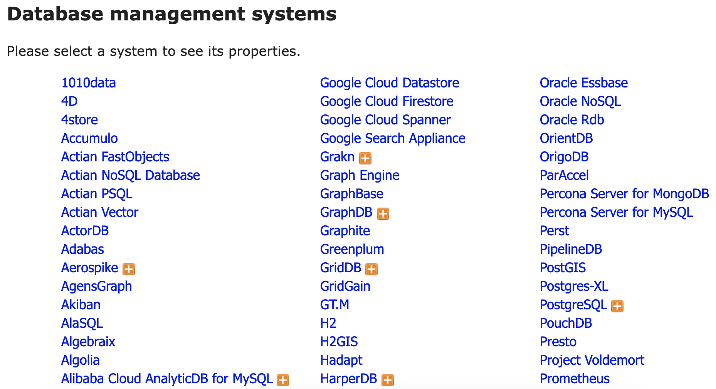The image size is (716, 389).
Task: Open the H2GIS system link
Action: [x=339, y=342]
